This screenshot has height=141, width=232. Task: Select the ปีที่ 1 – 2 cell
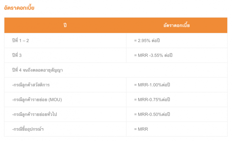click(21, 41)
